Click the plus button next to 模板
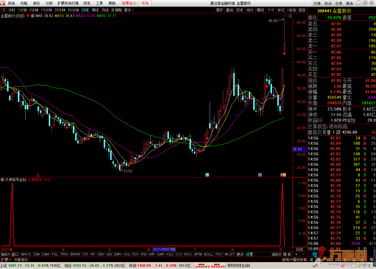This screenshot has width=376, height=269. pos(296,254)
